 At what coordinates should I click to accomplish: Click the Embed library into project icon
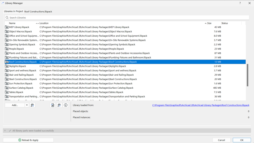(x=53, y=105)
